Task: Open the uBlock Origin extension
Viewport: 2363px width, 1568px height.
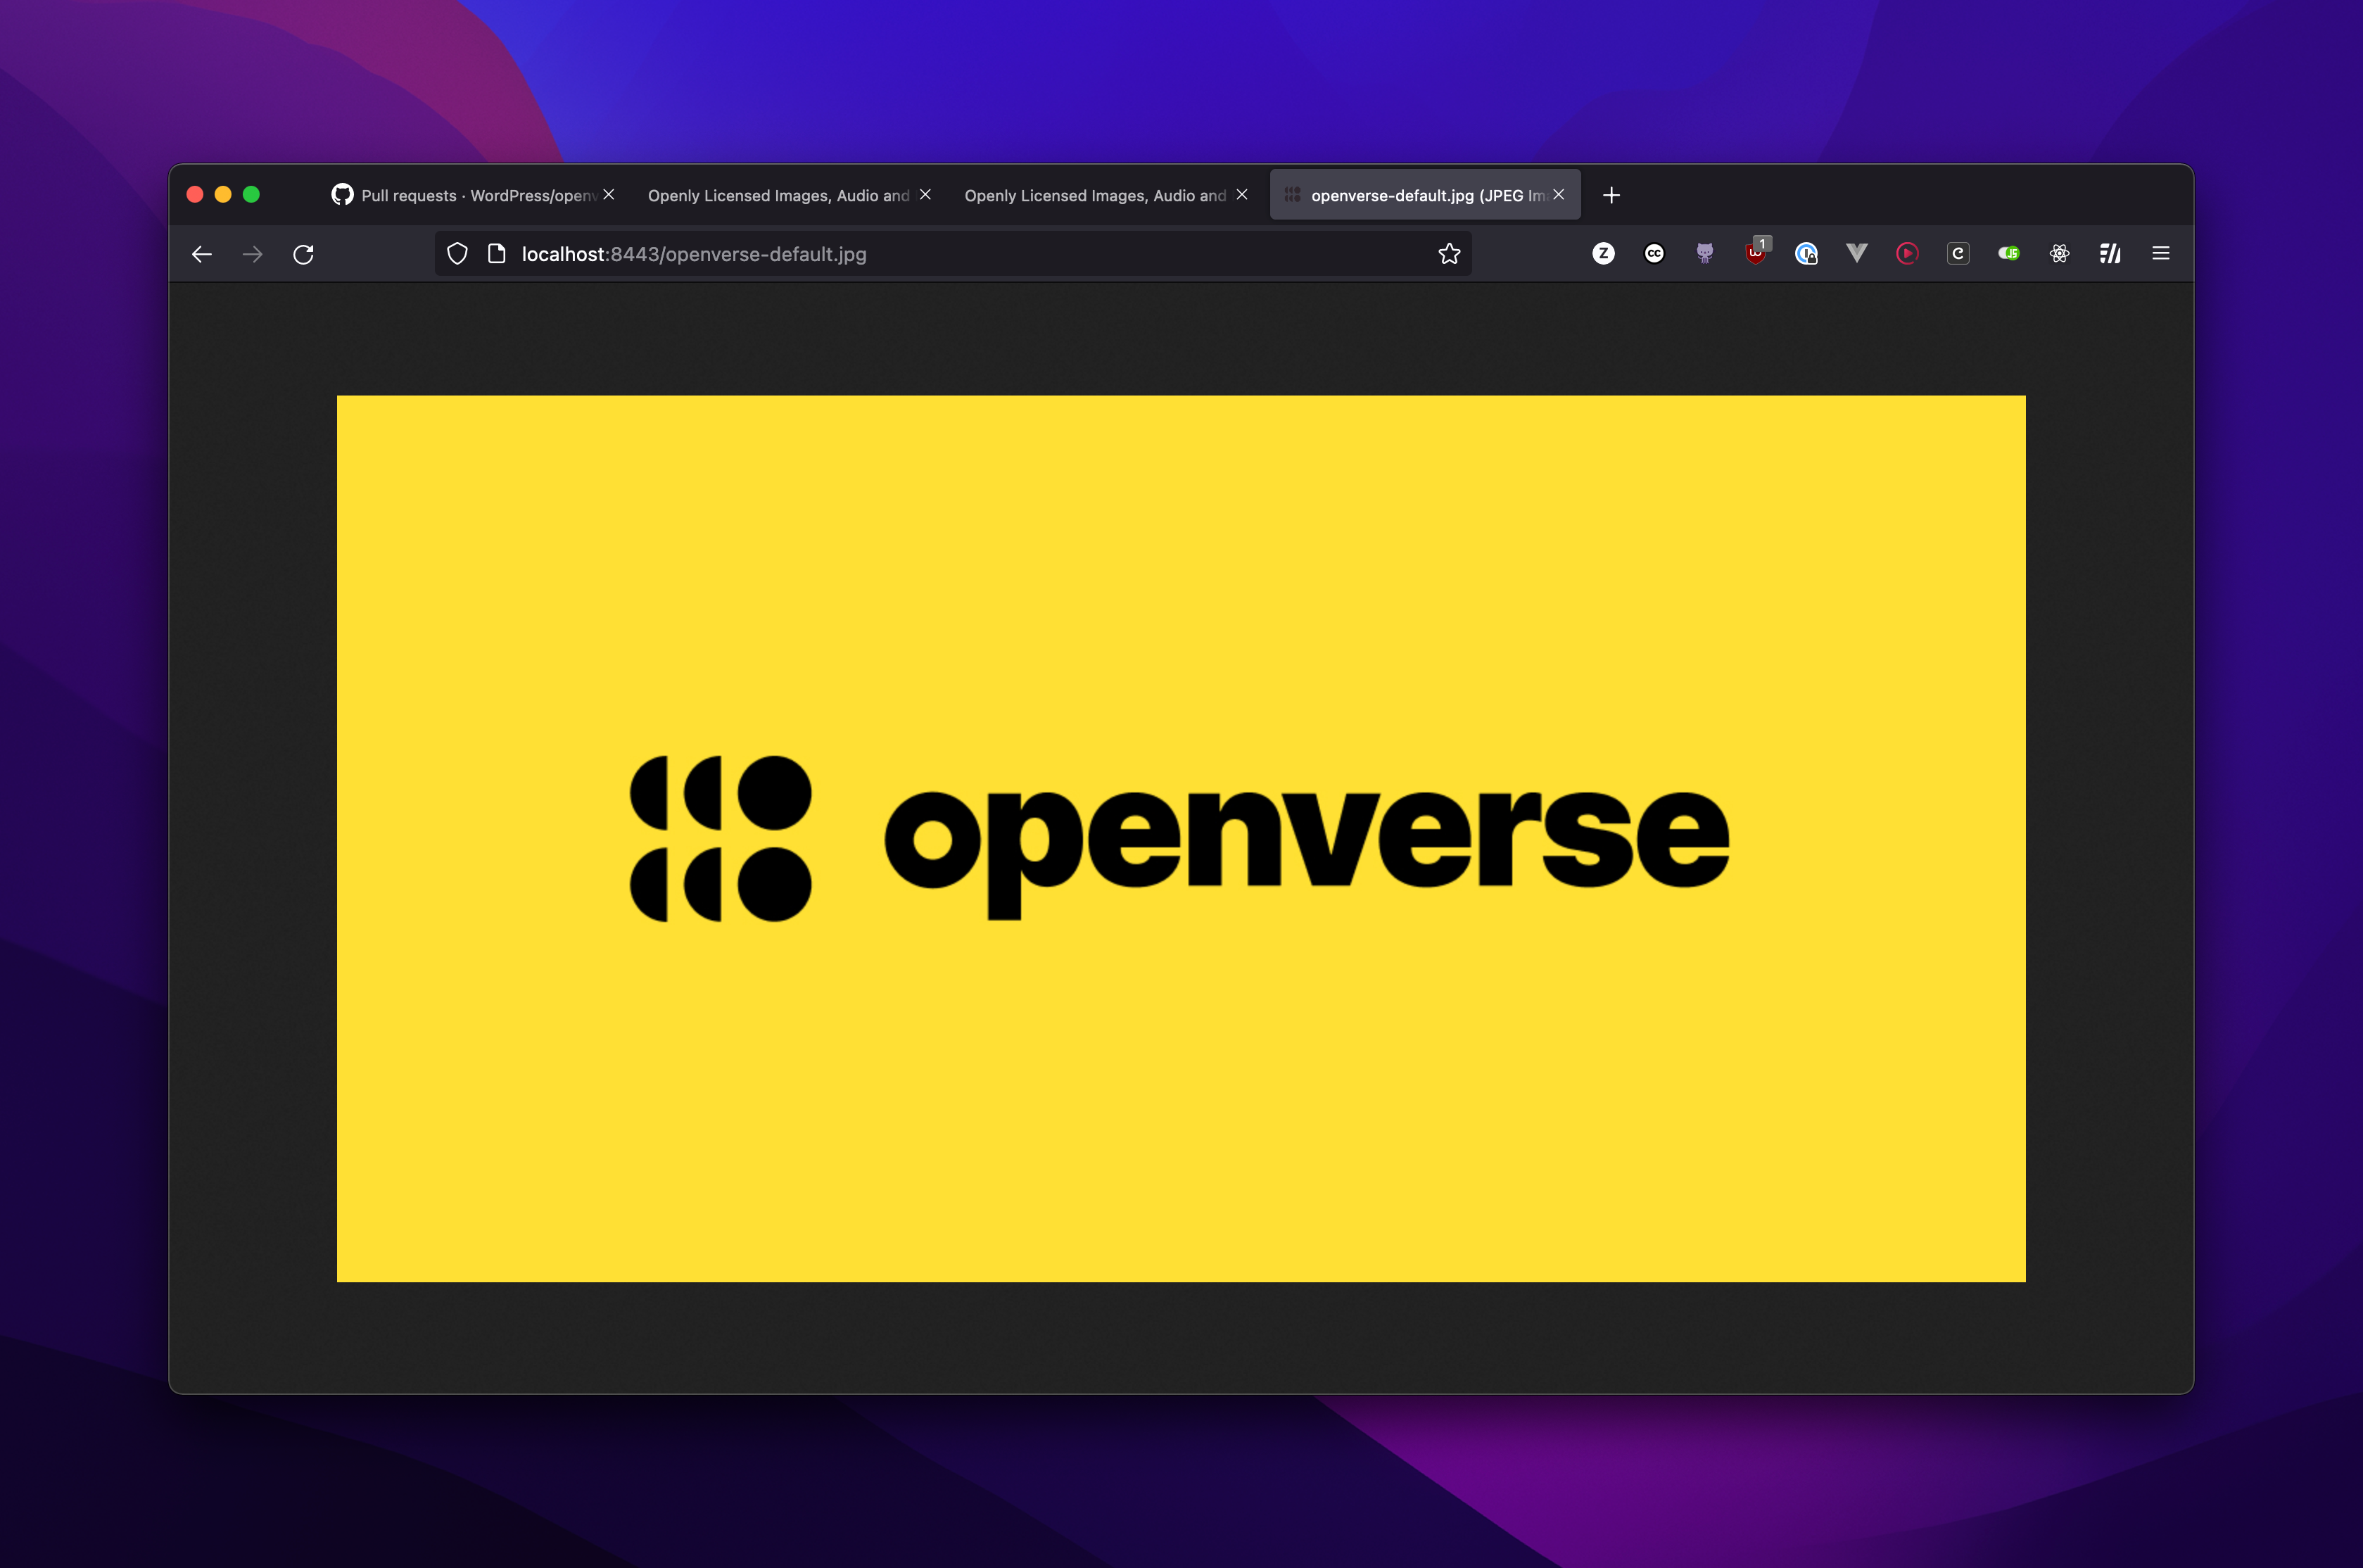Action: tap(1755, 254)
